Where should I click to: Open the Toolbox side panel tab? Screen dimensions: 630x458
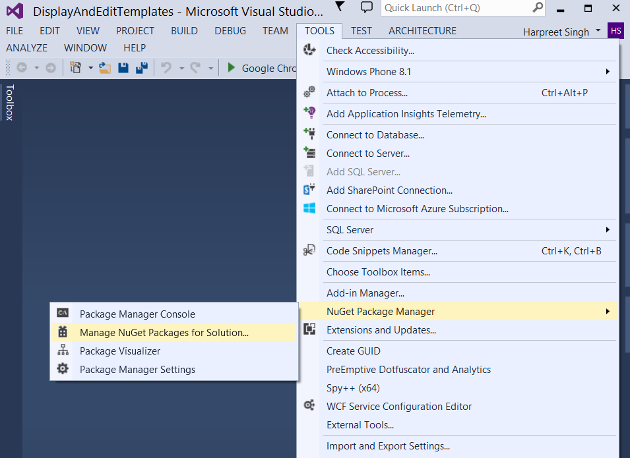(x=10, y=102)
